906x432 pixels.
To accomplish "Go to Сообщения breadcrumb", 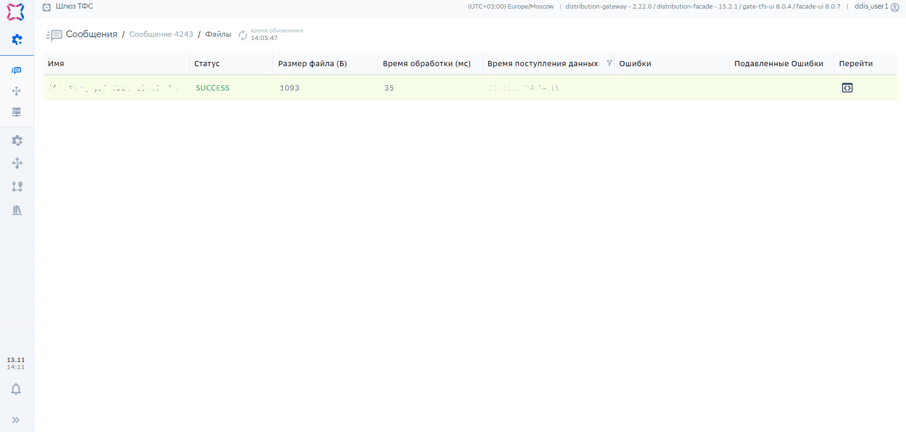I will point(91,34).
